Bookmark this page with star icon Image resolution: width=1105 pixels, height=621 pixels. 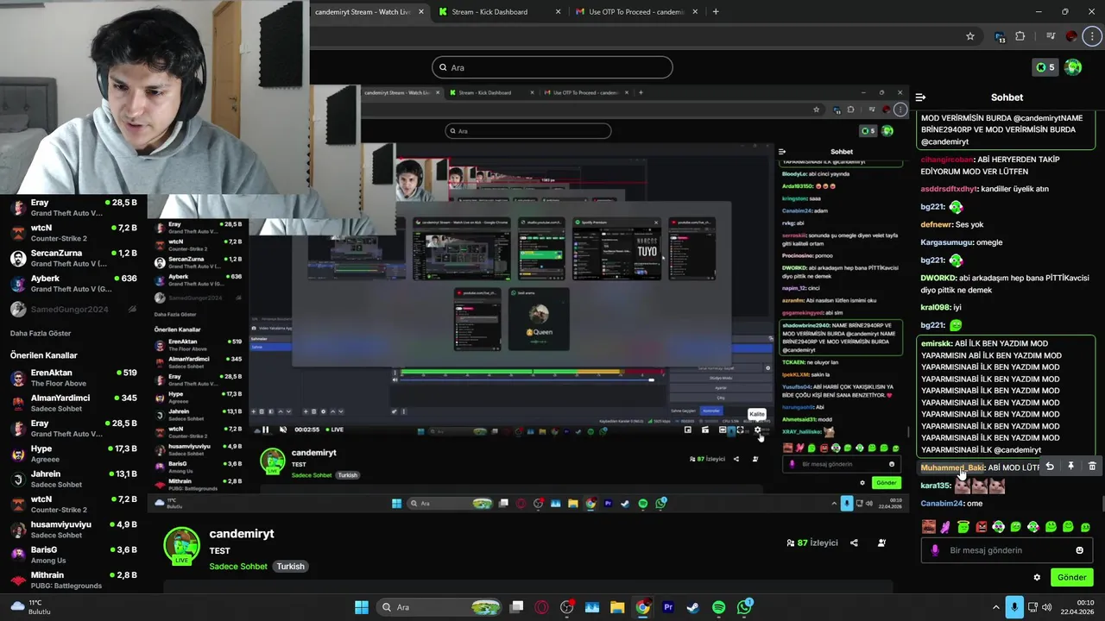970,36
